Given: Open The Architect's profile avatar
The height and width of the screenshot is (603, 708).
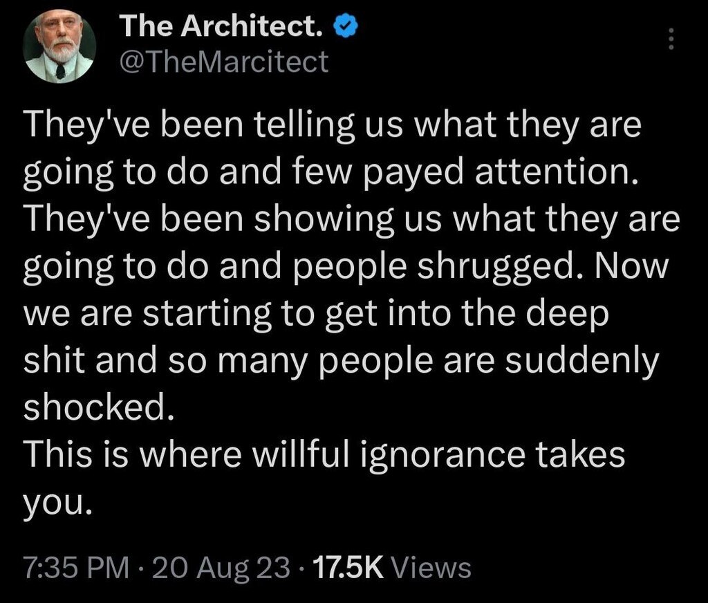Looking at the screenshot, I should 59,46.
